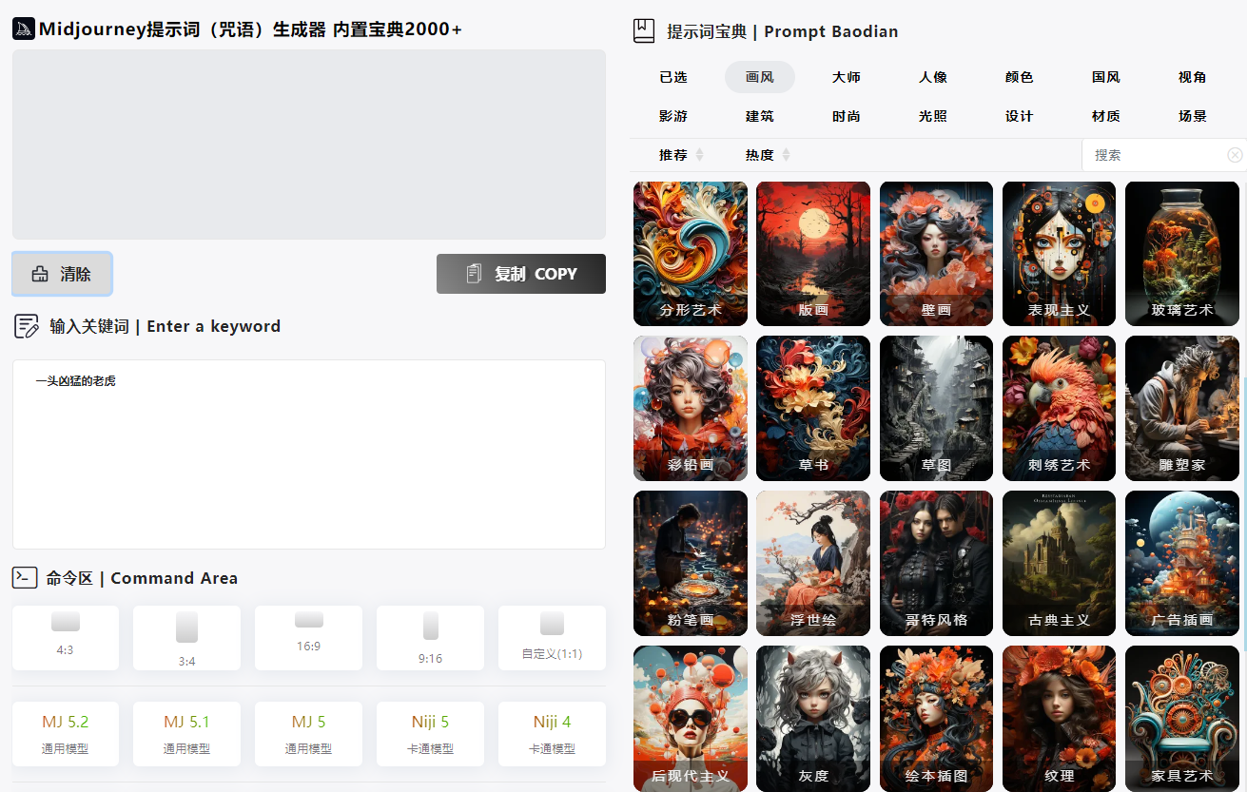Switch to the 建筑 architecture tab
Viewport: 1247px width, 792px height.
coord(759,116)
